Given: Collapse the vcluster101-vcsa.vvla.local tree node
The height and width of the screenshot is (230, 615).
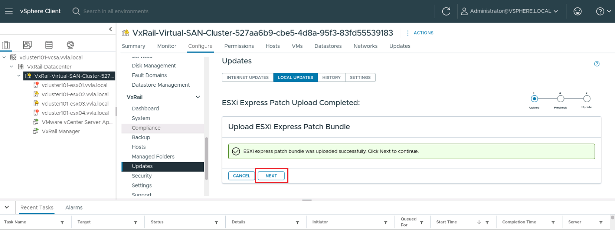Looking at the screenshot, I should tap(4, 57).
